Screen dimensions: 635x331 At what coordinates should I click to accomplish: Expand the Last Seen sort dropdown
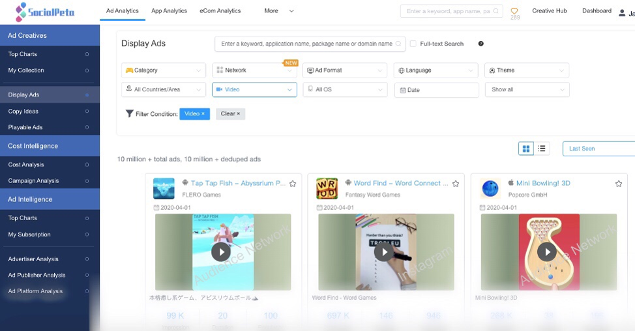(x=598, y=149)
